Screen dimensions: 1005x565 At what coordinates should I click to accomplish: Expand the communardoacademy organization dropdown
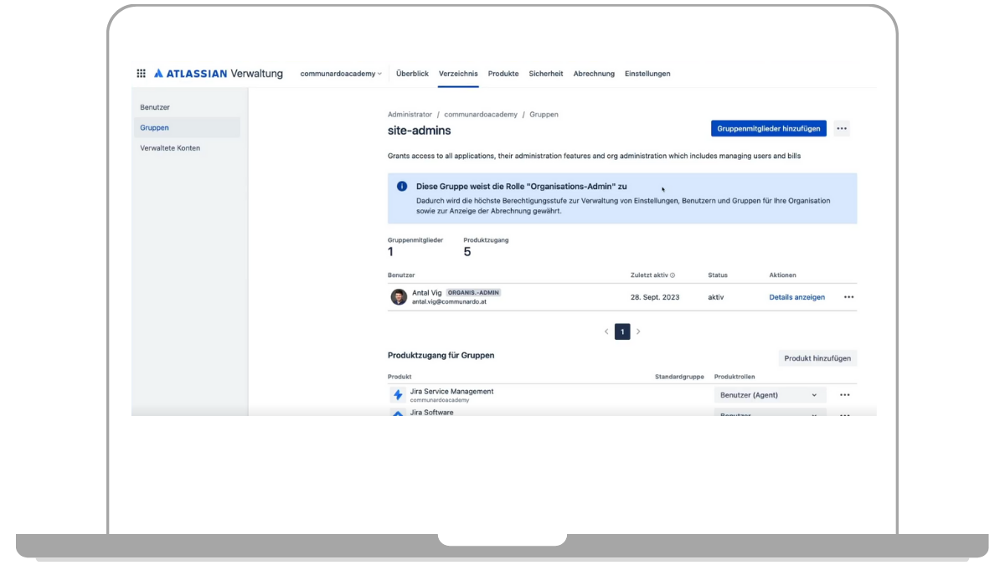pyautogui.click(x=341, y=74)
